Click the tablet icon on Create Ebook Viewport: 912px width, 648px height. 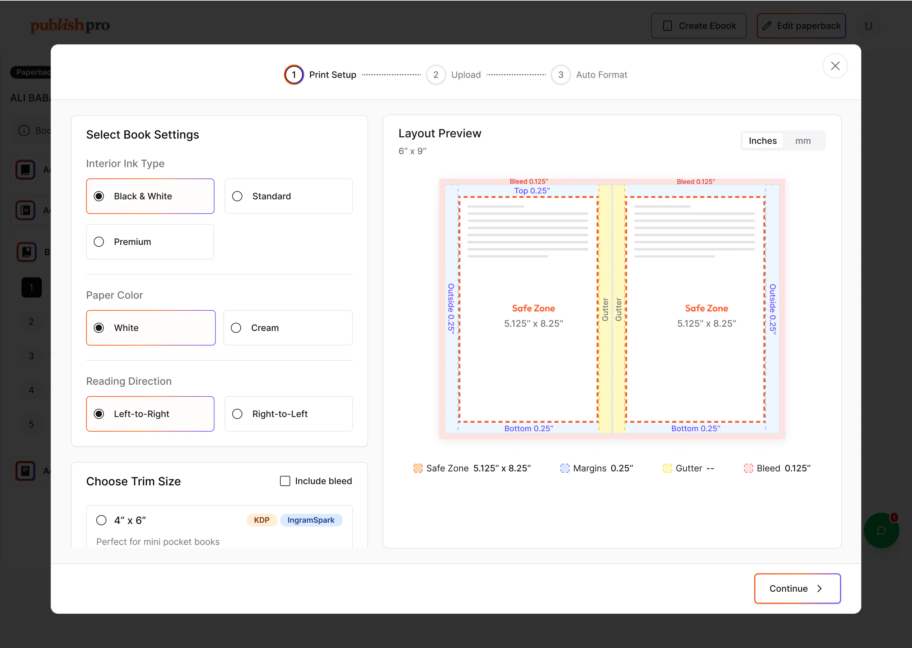click(x=667, y=26)
